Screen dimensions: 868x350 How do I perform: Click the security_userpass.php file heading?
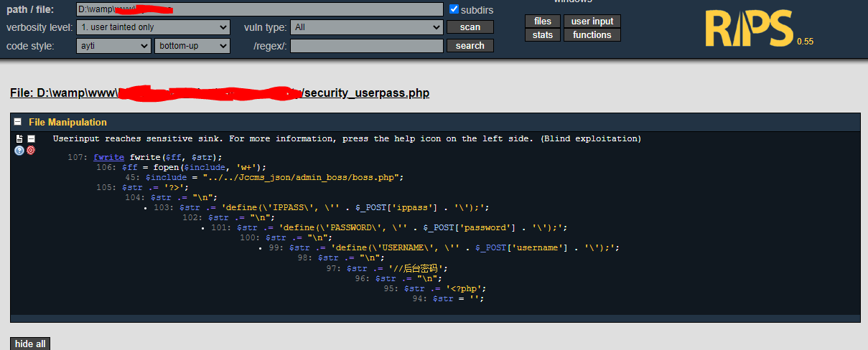(x=220, y=93)
